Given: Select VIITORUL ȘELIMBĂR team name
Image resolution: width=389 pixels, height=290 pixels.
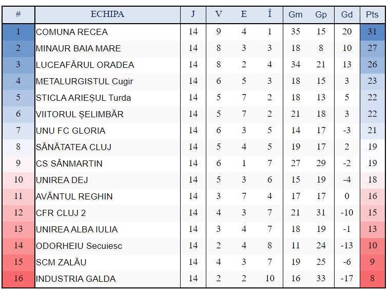Looking at the screenshot, I should coord(80,114).
